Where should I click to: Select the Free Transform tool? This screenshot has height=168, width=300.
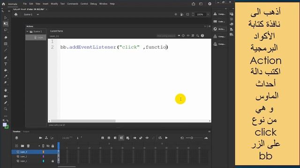(x=6, y=24)
